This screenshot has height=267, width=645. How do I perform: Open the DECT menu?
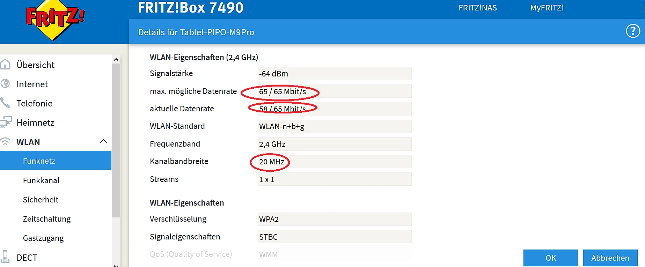[27, 258]
